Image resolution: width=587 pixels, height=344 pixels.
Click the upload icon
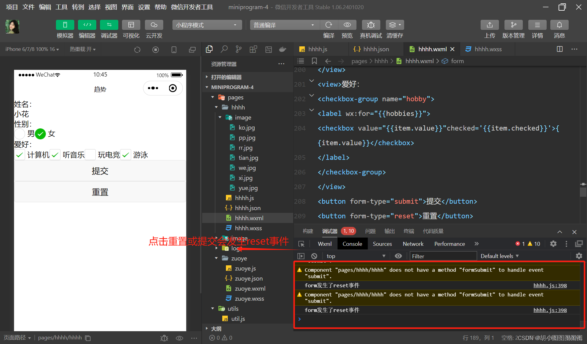pos(489,25)
